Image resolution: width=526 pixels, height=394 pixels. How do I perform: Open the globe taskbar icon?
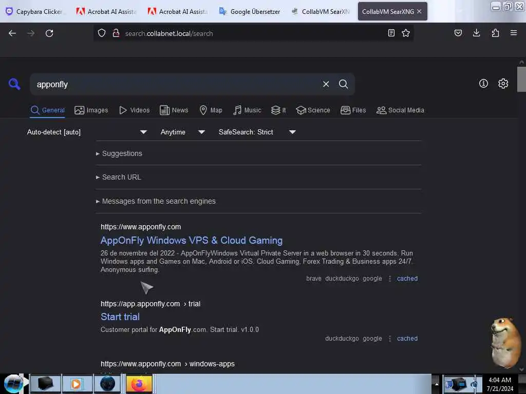(107, 384)
